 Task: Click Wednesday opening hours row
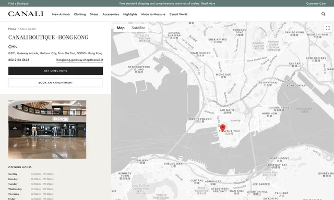click(31, 189)
